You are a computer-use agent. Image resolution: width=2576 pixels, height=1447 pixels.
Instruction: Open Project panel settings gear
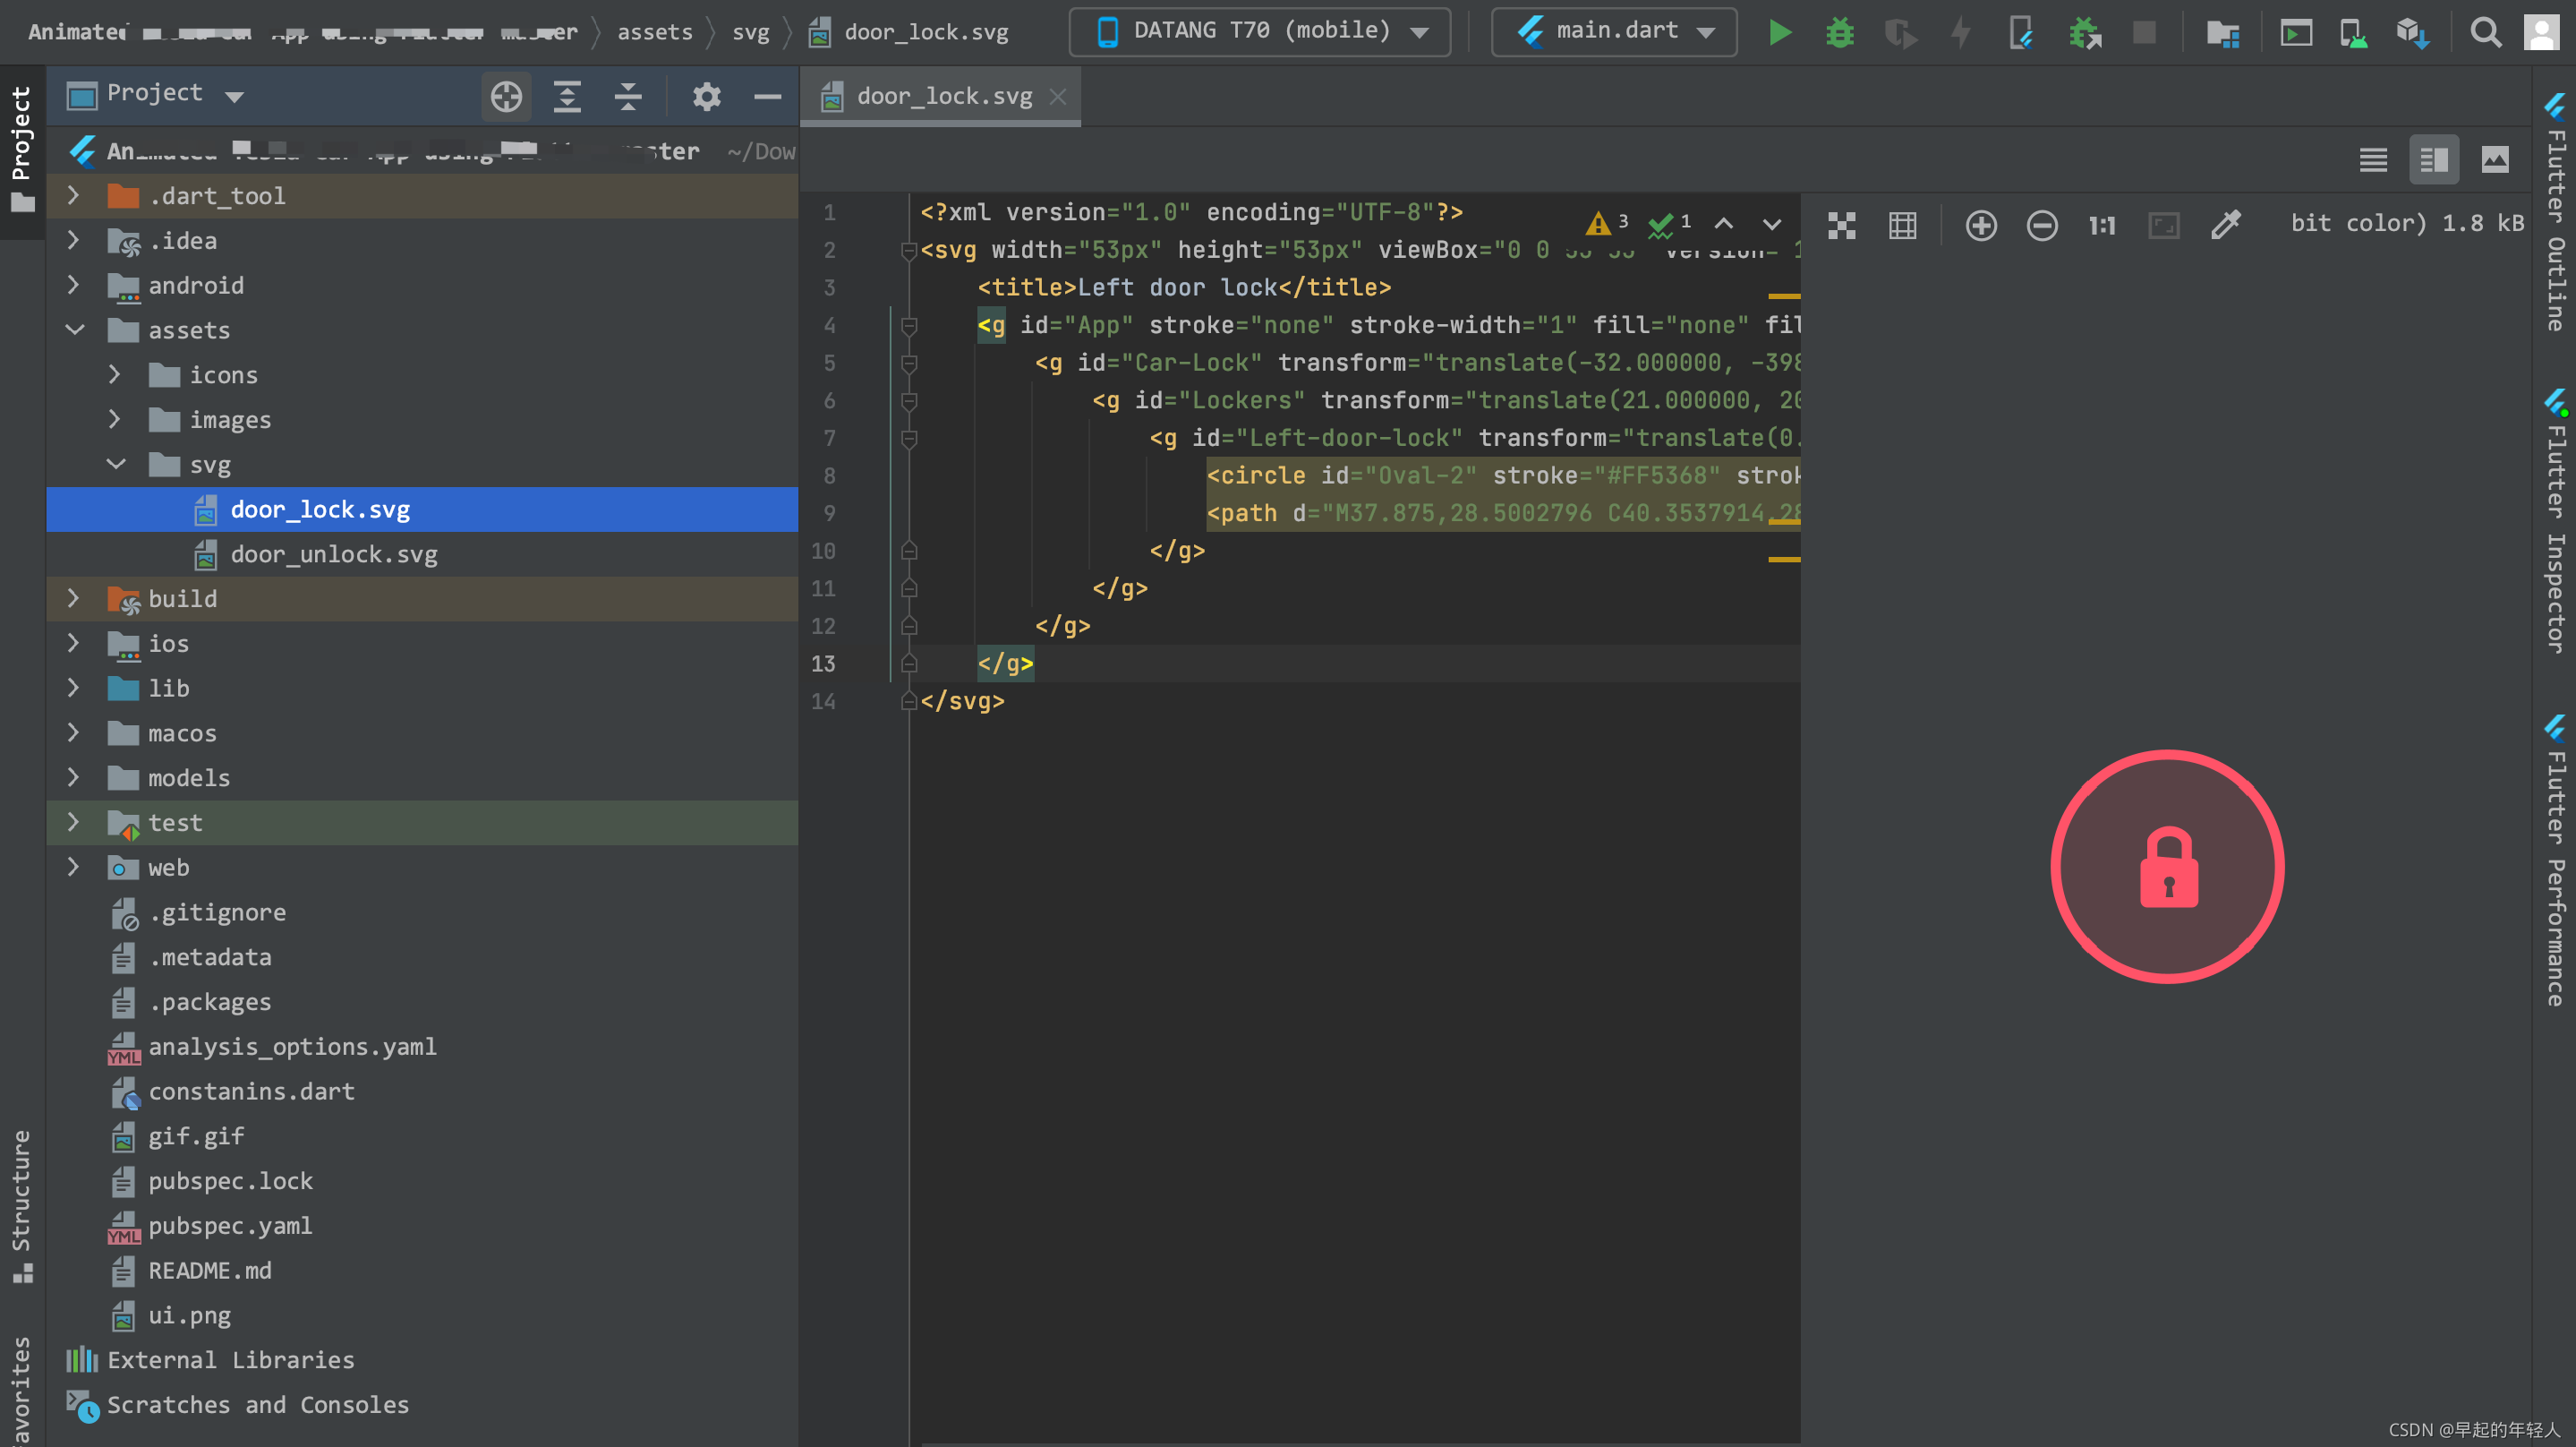(706, 96)
